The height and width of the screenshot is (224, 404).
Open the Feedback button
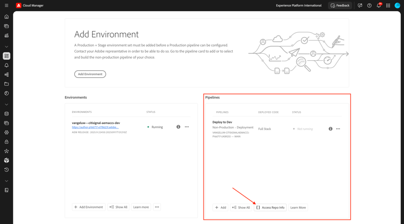[340, 5]
